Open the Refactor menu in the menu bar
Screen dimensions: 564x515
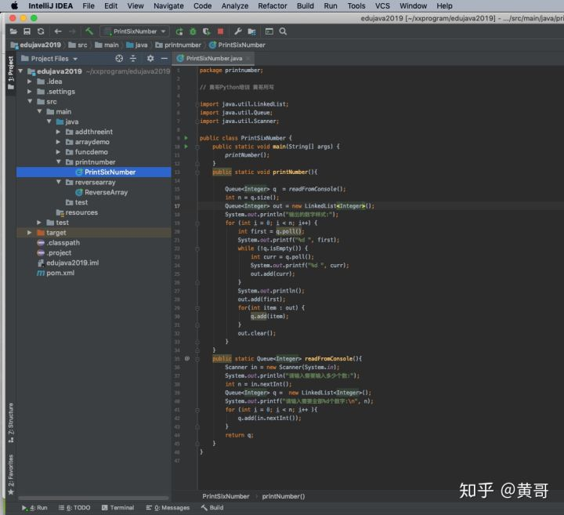[272, 5]
